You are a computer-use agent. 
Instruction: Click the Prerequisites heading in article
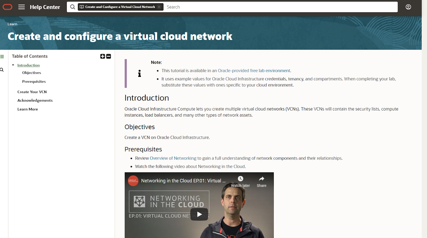(143, 149)
